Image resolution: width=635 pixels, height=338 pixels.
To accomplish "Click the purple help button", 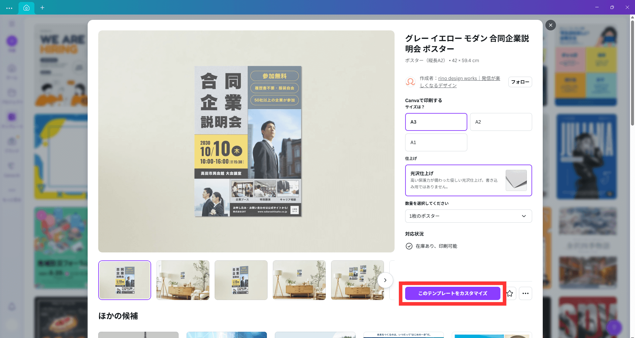I will pyautogui.click(x=614, y=327).
